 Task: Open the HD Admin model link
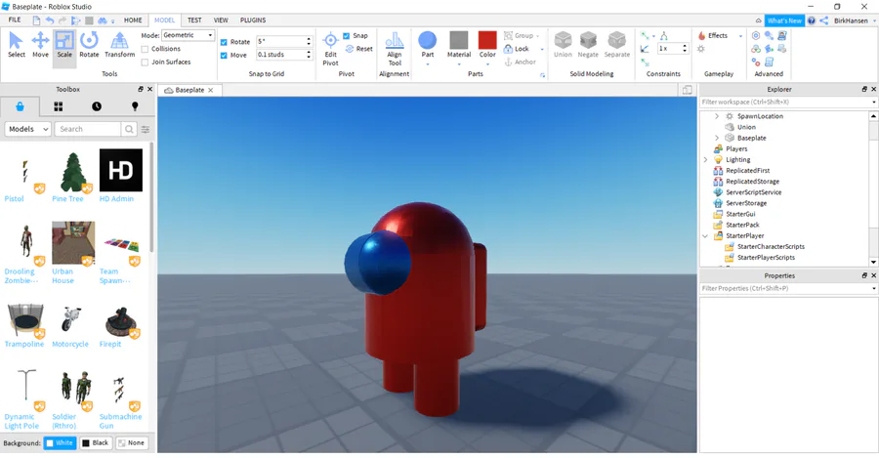[x=116, y=199]
